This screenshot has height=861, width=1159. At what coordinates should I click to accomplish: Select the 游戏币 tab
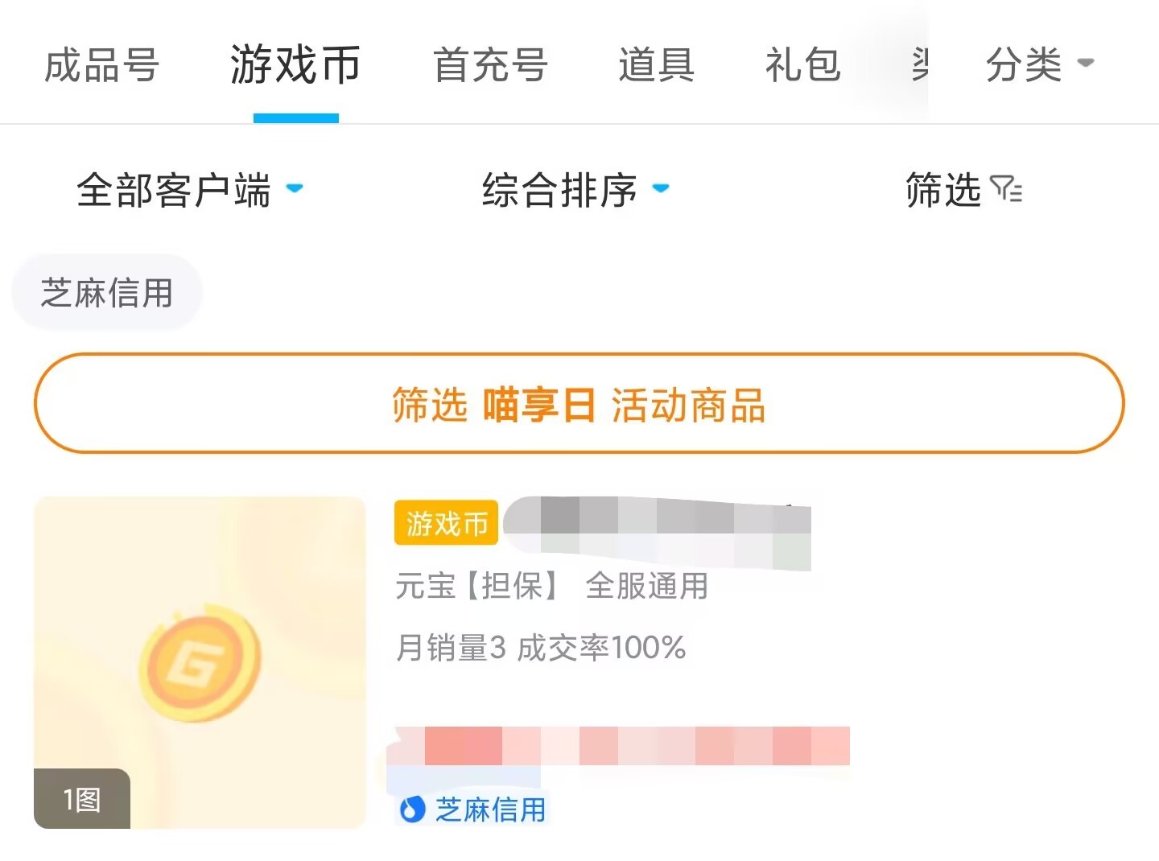tap(295, 65)
